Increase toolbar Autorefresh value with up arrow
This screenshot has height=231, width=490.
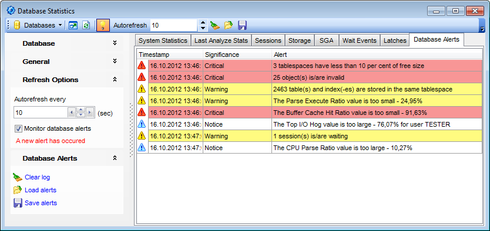coord(203,22)
